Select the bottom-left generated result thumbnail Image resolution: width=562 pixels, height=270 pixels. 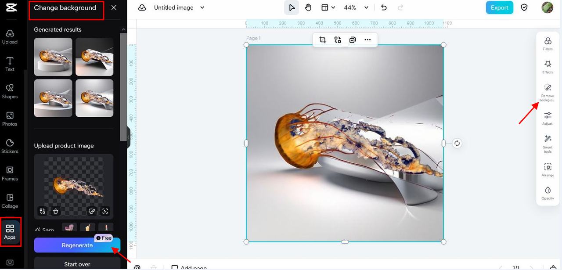coord(53,98)
